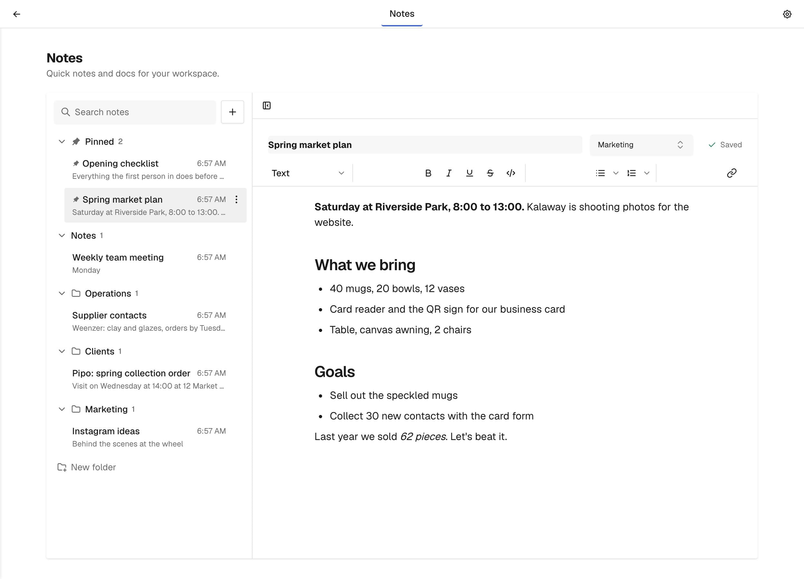Open the Instagram ideas note

155,437
